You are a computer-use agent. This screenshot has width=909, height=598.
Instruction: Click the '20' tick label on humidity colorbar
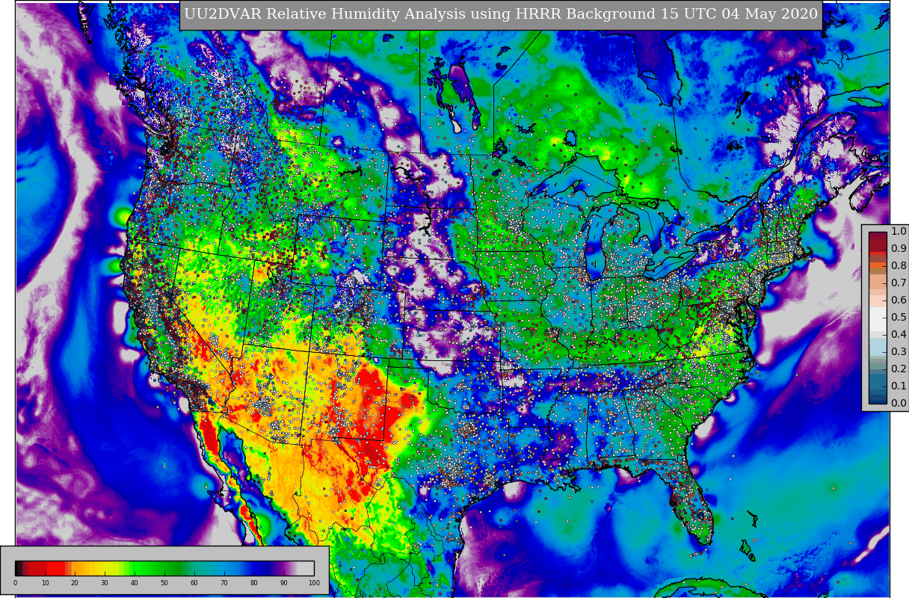point(75,583)
